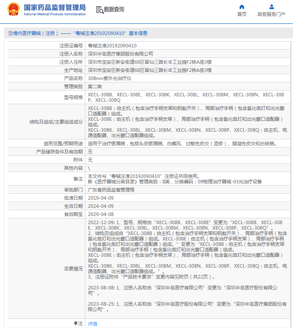Click the 型号规格 model list value
The width and height of the screenshot is (293, 329).
point(186,97)
